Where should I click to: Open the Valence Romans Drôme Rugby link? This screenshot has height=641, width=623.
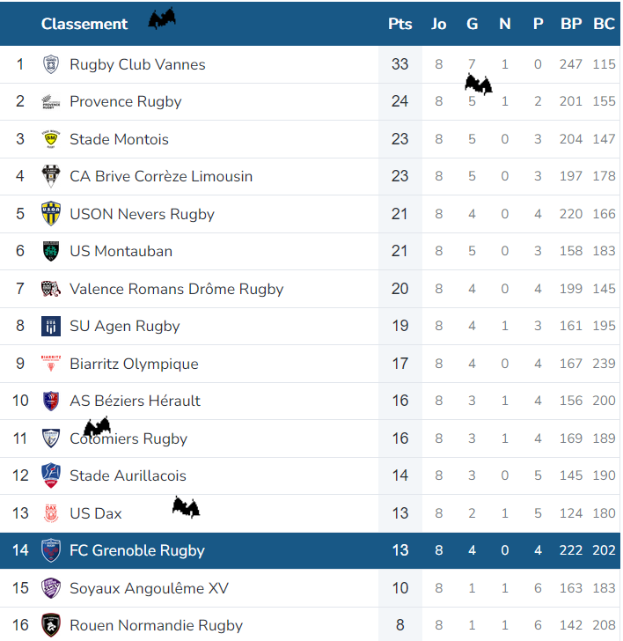point(177,289)
